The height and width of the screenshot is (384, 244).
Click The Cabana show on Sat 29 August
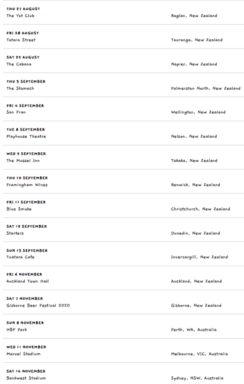[19, 64]
